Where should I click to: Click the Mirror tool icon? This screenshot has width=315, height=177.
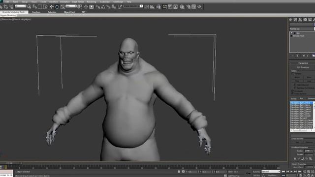click(147, 7)
